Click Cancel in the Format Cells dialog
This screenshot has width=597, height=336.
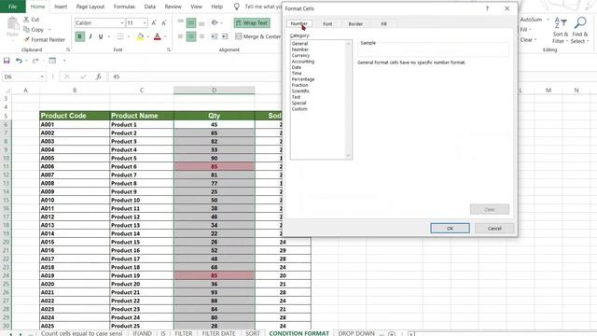pyautogui.click(x=494, y=228)
